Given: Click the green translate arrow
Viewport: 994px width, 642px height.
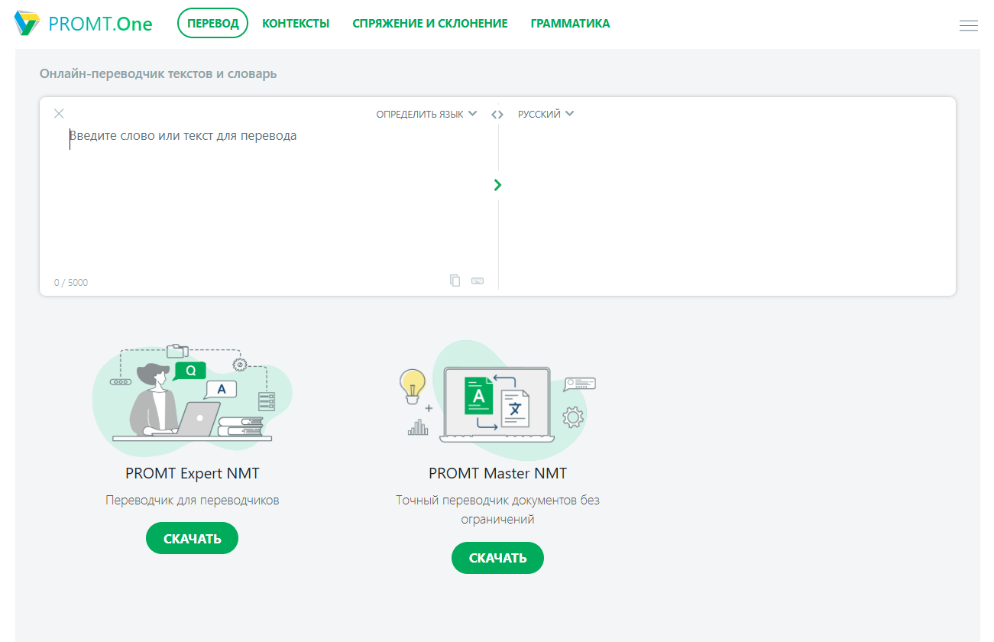Looking at the screenshot, I should coord(498,185).
